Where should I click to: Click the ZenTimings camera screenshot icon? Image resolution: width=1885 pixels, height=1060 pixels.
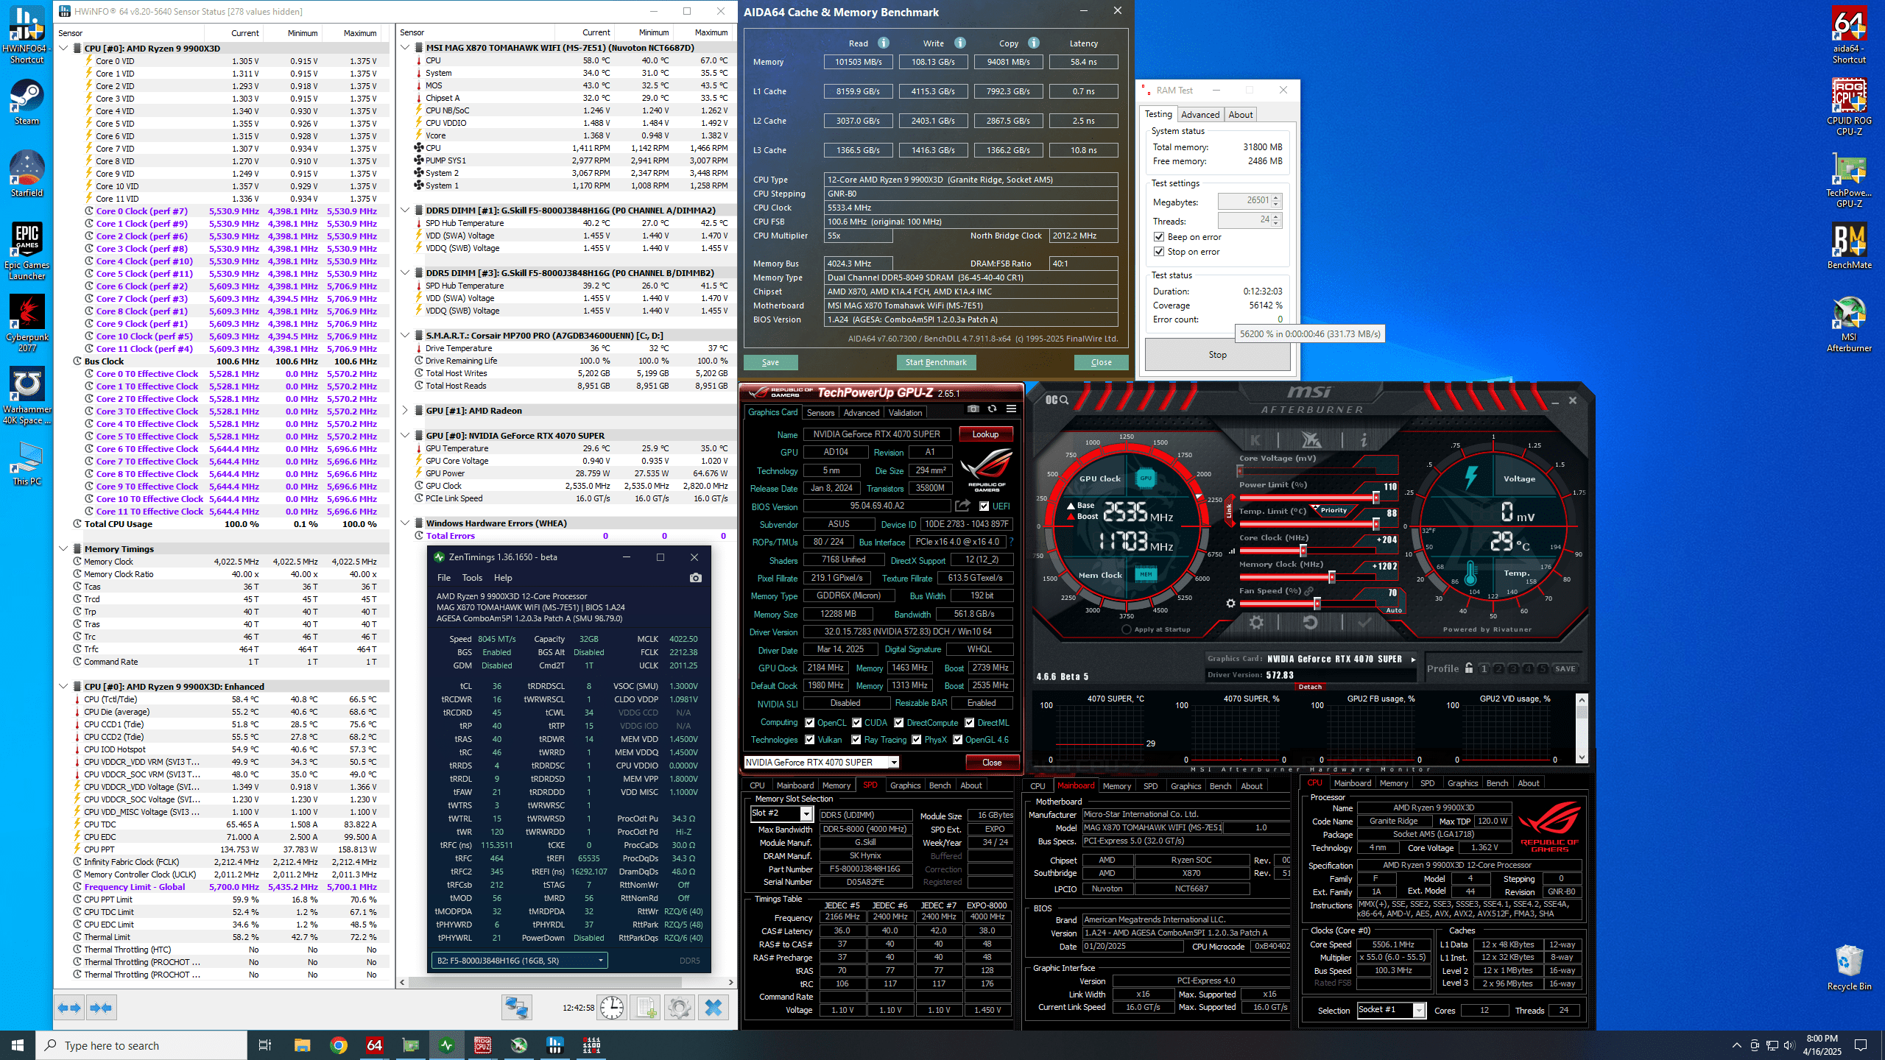(695, 578)
